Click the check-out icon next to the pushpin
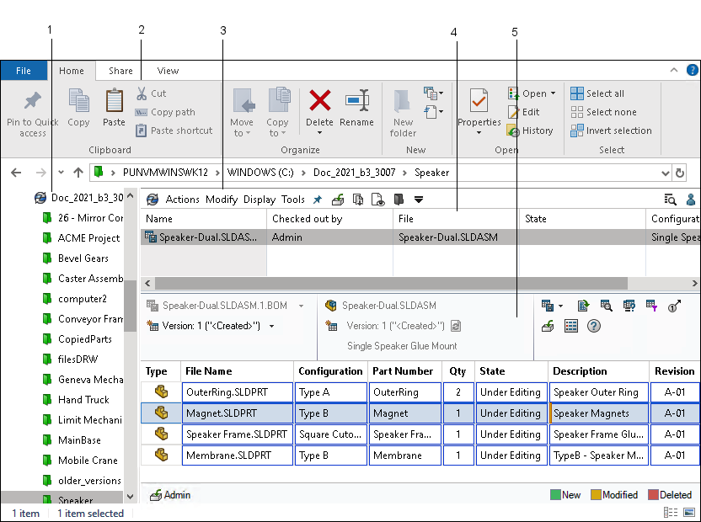The image size is (701, 522). click(x=338, y=200)
